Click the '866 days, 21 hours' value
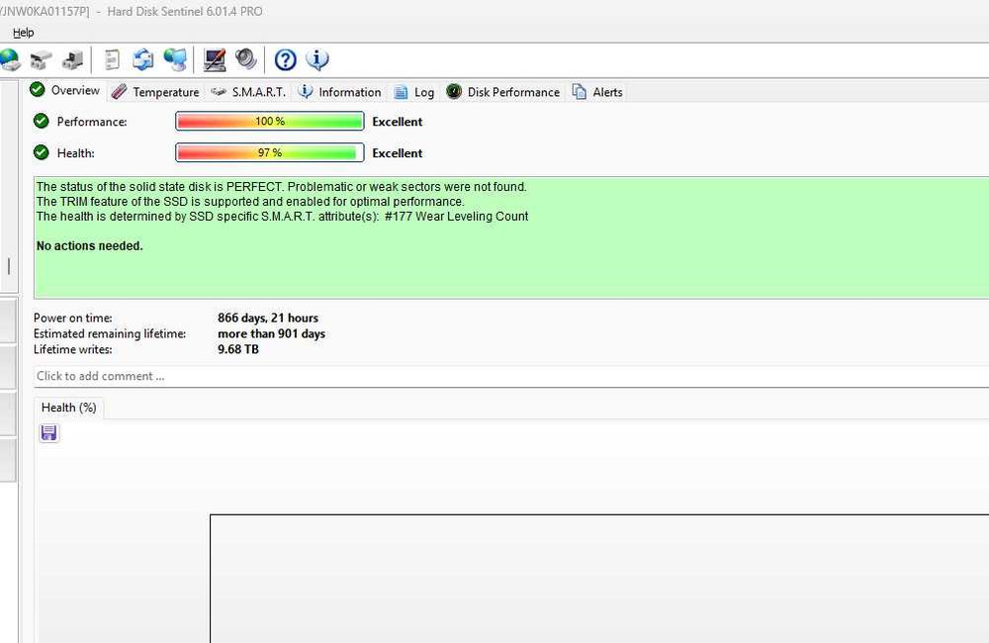This screenshot has width=989, height=643. (268, 318)
